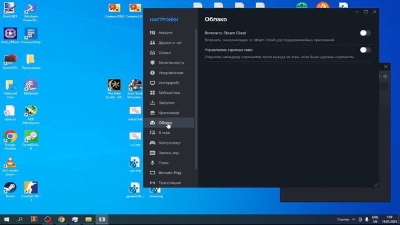Select the Euro Truck Simulator shortcut
The height and width of the screenshot is (225, 400).
(x=135, y=89)
